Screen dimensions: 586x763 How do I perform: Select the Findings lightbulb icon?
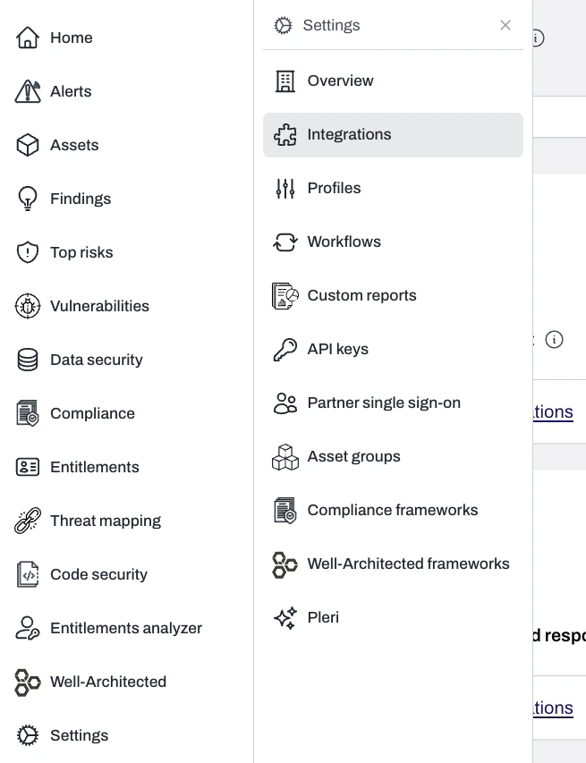tap(28, 199)
